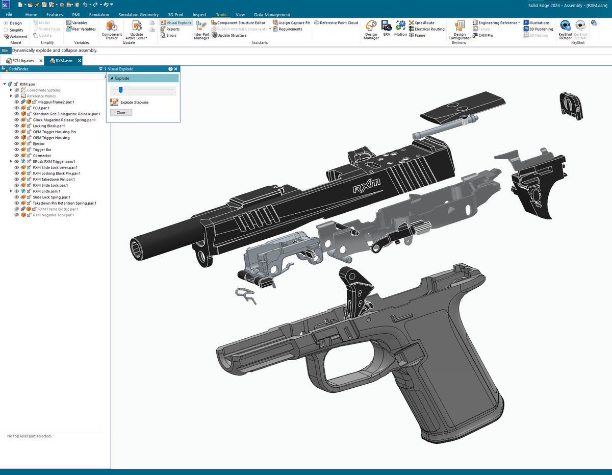Select the OEM Trigger Housing Pin row
Screen dimensions: 612x475
[55, 132]
